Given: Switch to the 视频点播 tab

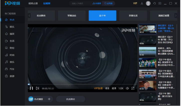Looking at the screenshot, I should [33, 4].
